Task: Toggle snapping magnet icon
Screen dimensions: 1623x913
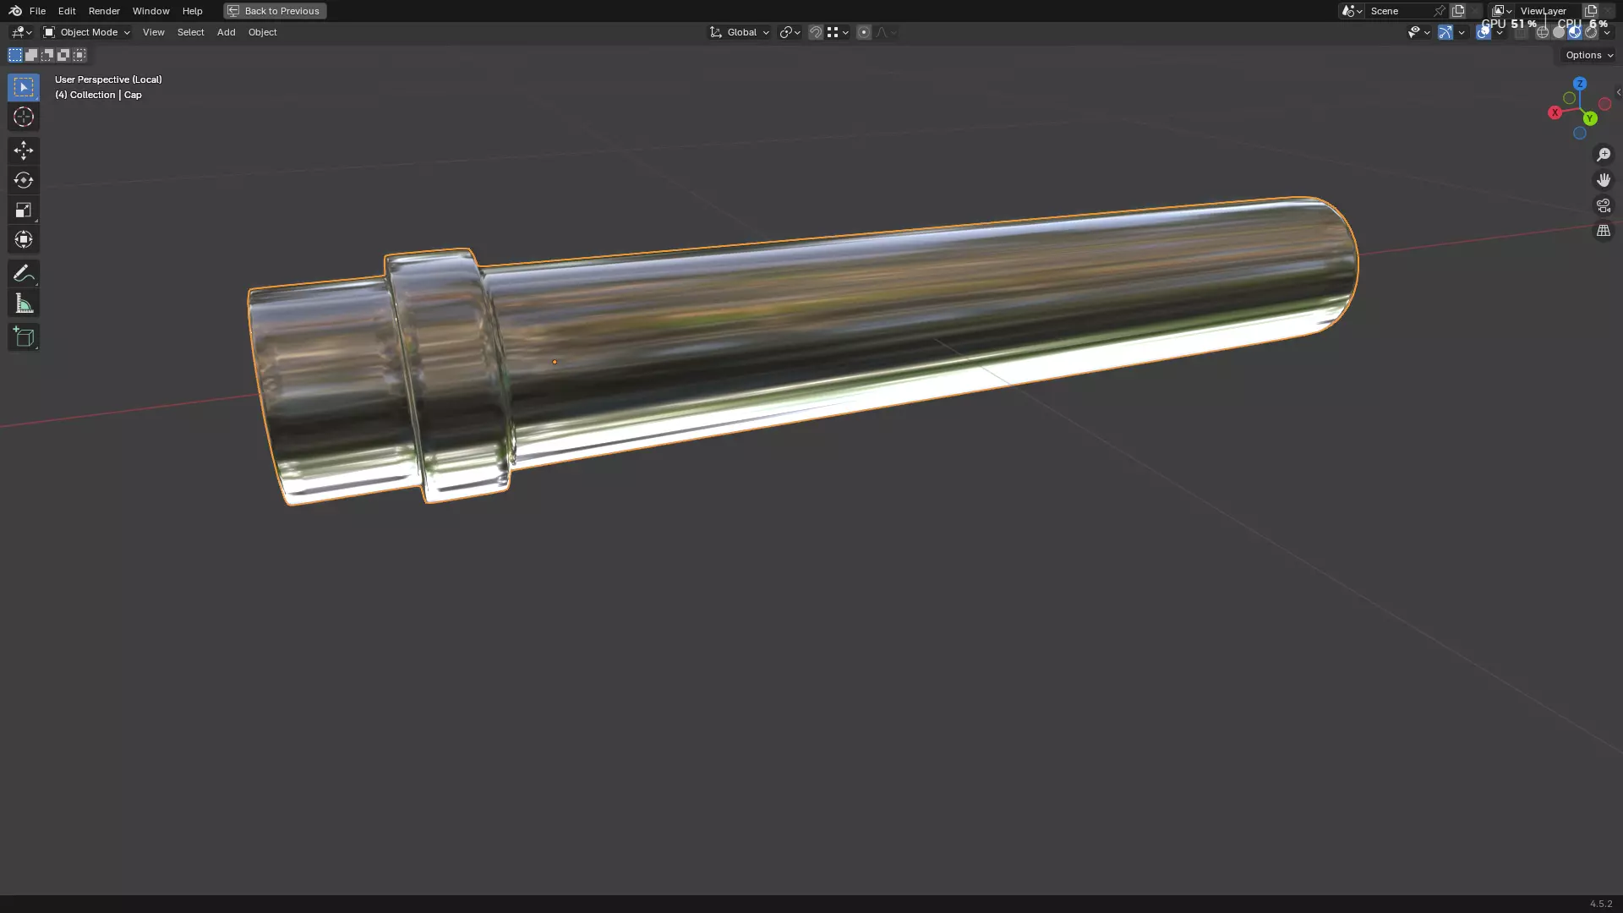Action: coord(816,32)
